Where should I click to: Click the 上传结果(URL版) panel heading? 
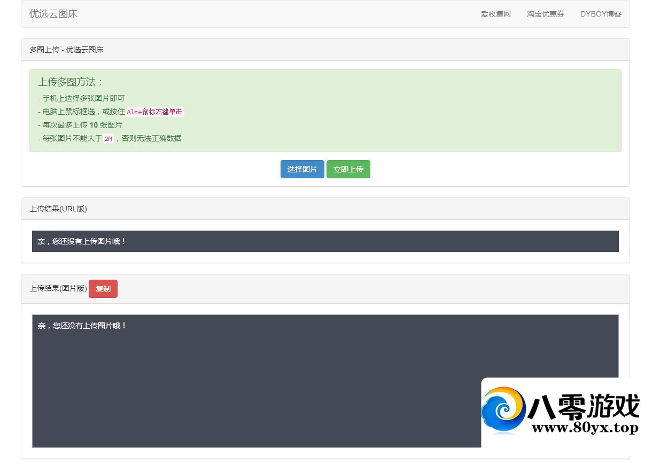coord(58,209)
